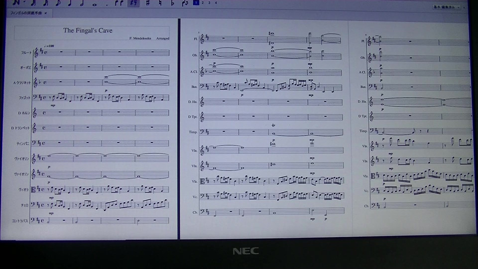Select the オーボエ staff label

25,68
